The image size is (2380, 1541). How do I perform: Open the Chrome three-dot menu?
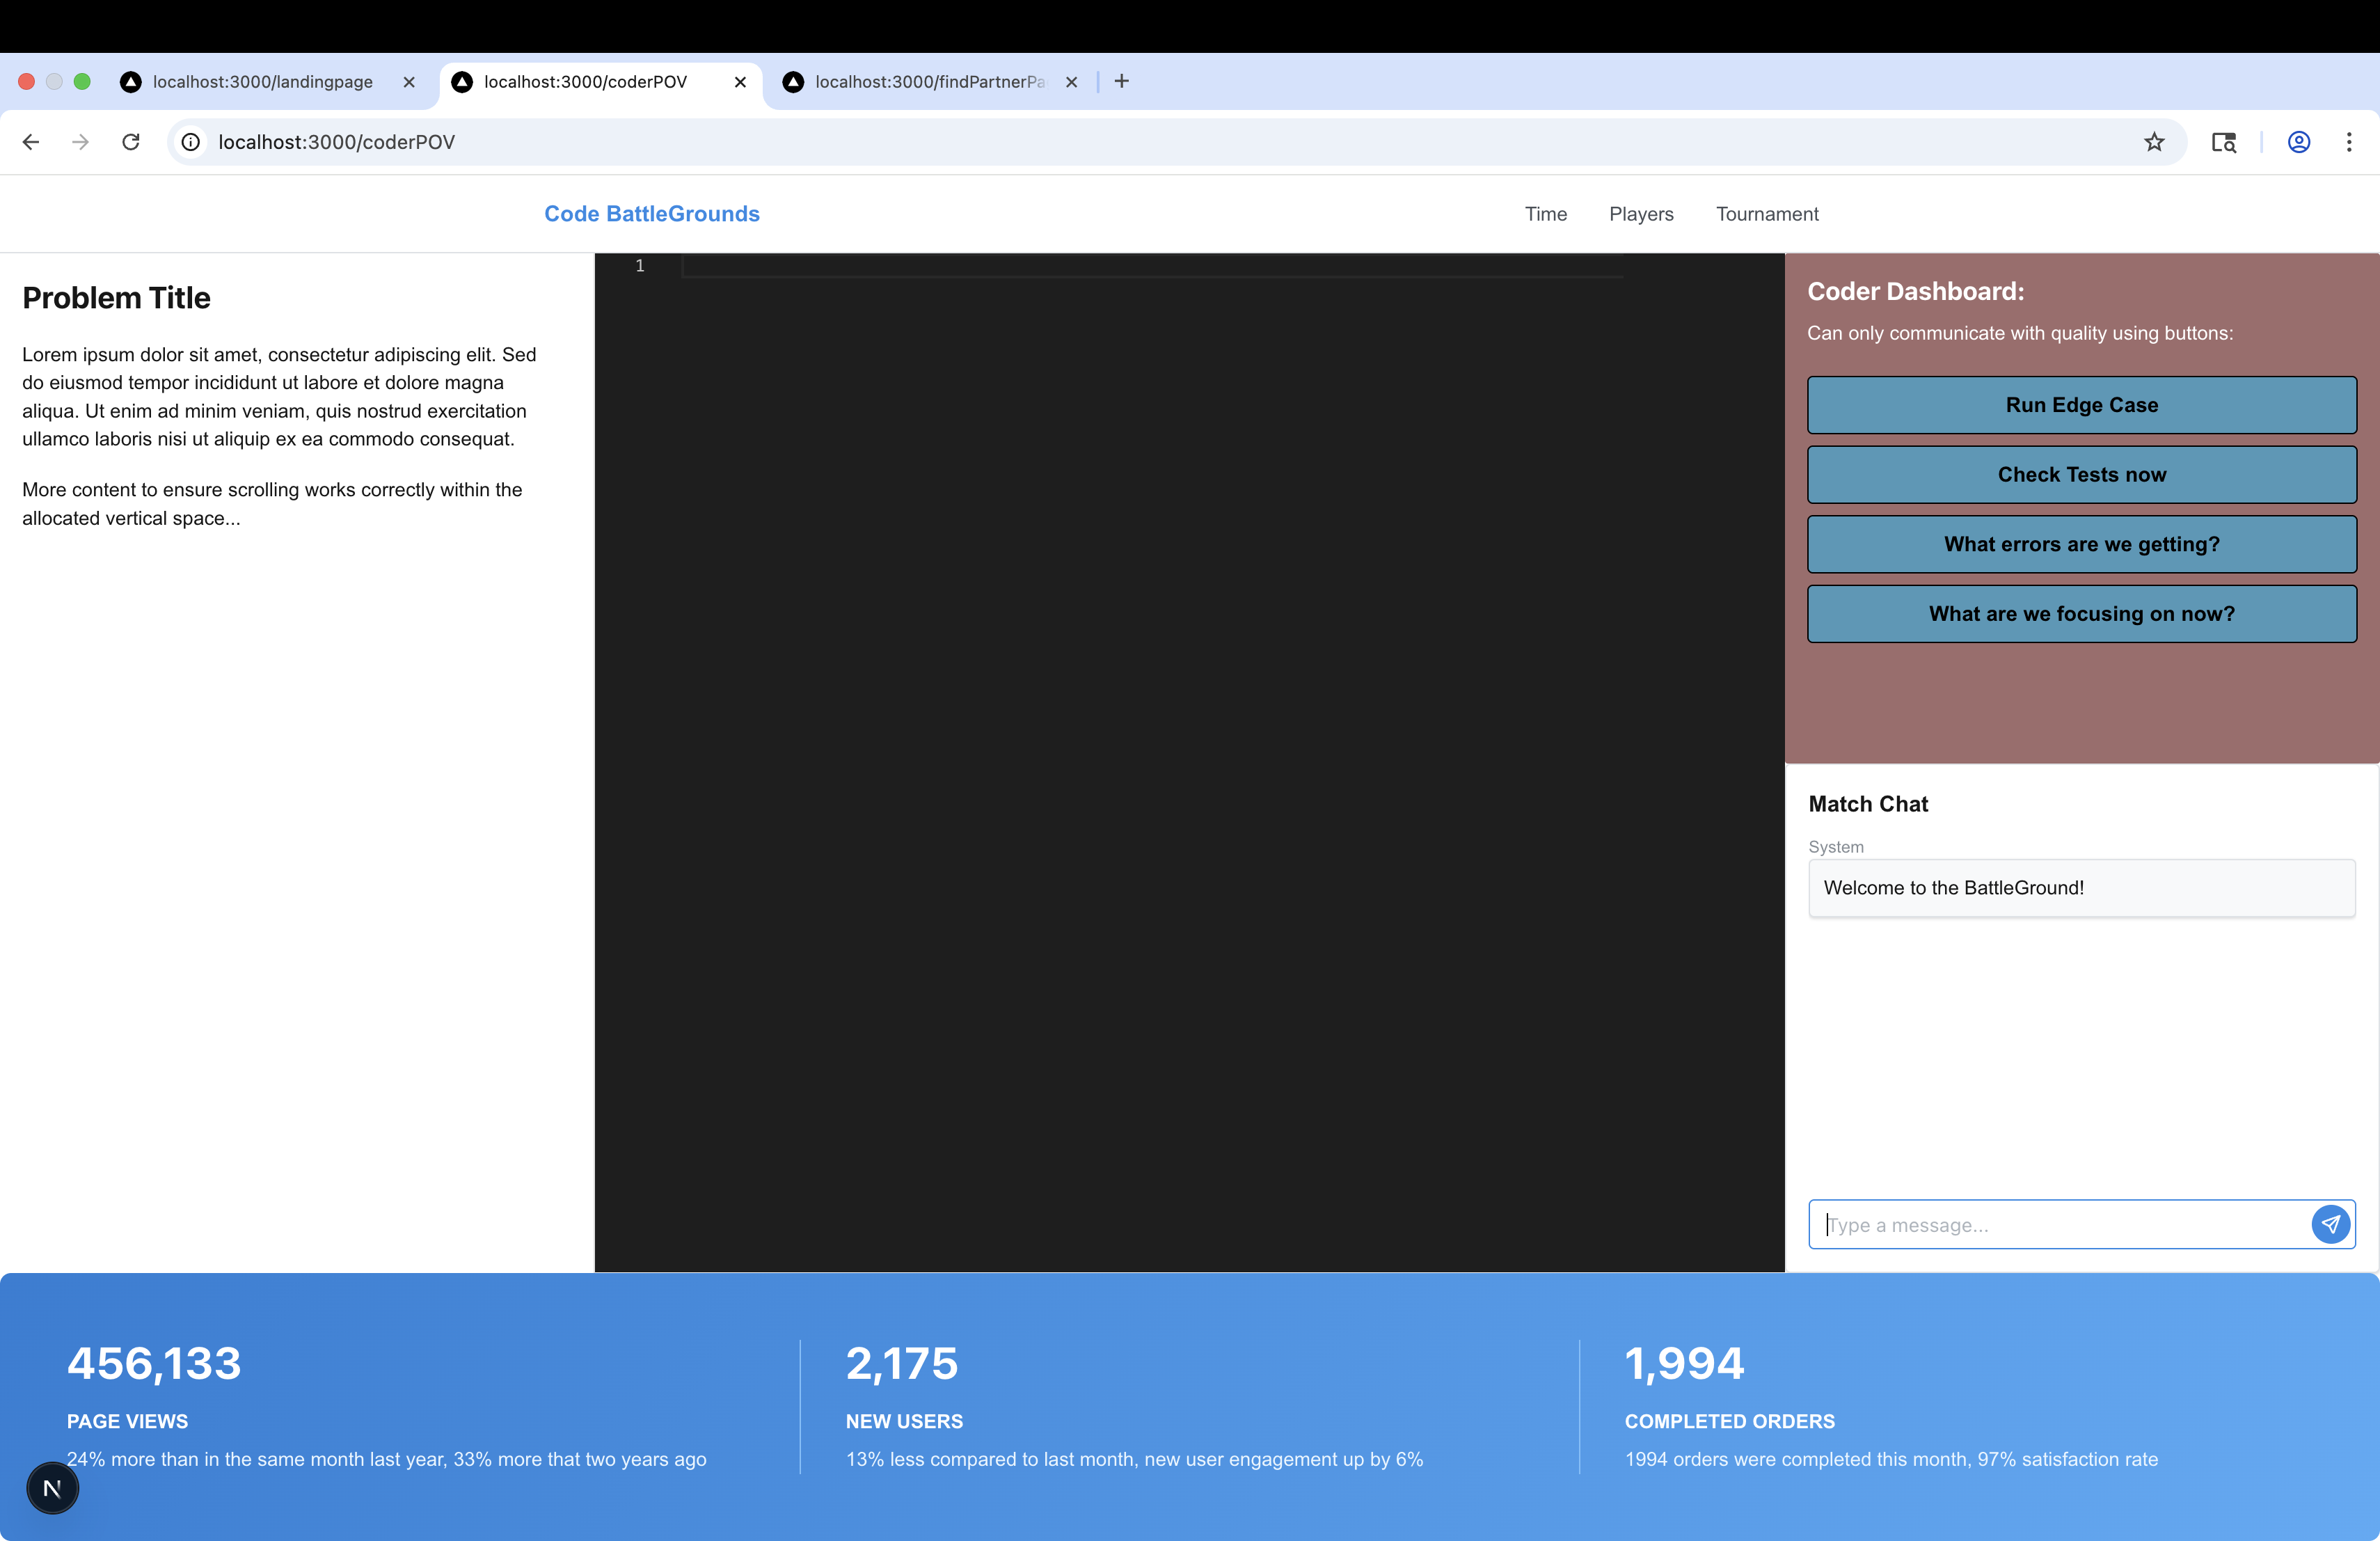2349,142
